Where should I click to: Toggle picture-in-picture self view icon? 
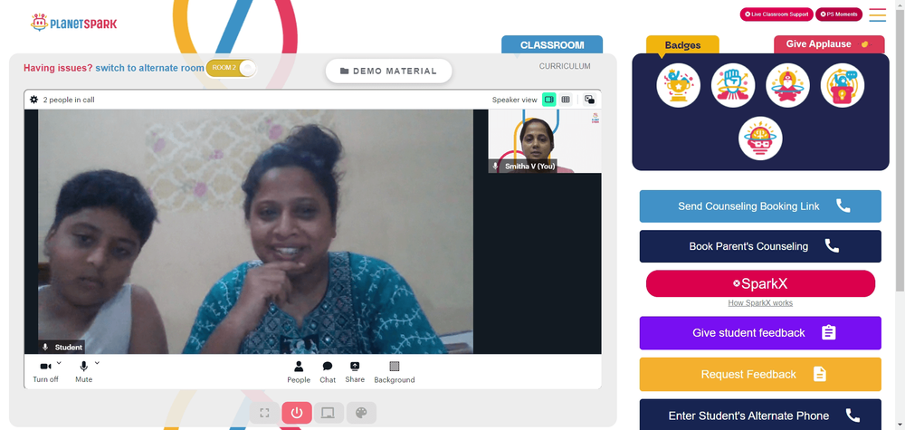(x=589, y=100)
